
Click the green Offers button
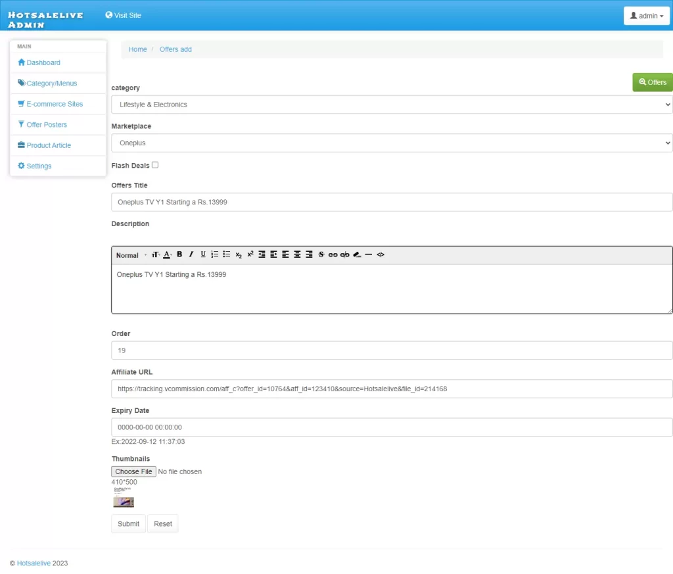653,82
